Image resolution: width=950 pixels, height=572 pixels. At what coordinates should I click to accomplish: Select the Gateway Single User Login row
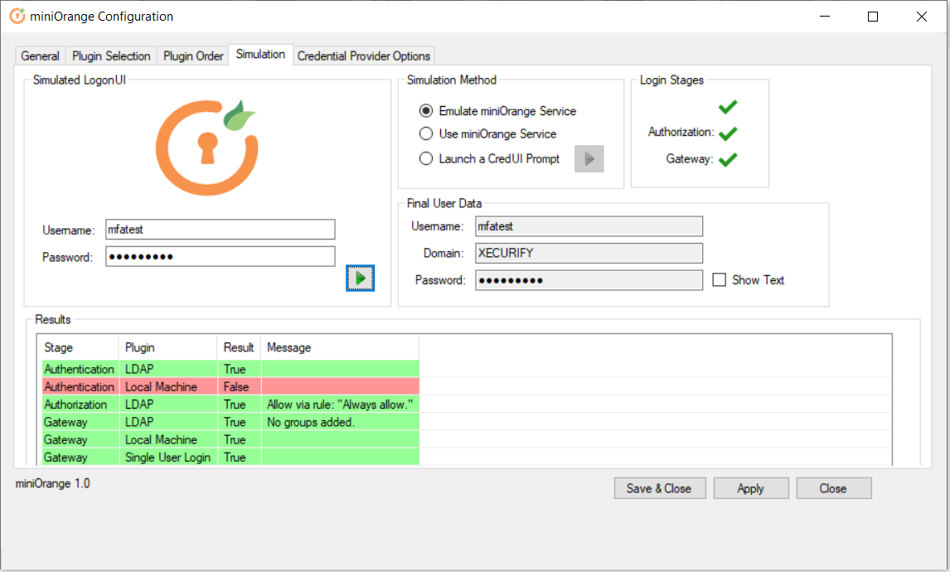(230, 458)
